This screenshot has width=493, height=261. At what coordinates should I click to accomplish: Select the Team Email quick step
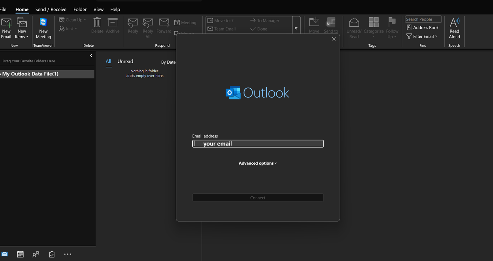(221, 29)
